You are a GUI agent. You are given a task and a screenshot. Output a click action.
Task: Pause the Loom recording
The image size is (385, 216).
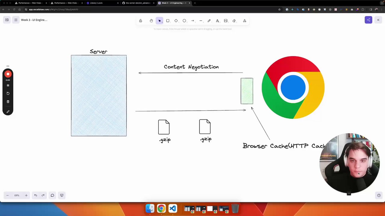click(x=8, y=85)
